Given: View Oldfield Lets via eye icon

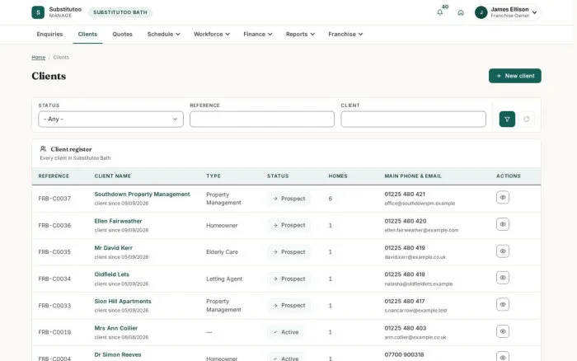Looking at the screenshot, I should click(x=503, y=278).
